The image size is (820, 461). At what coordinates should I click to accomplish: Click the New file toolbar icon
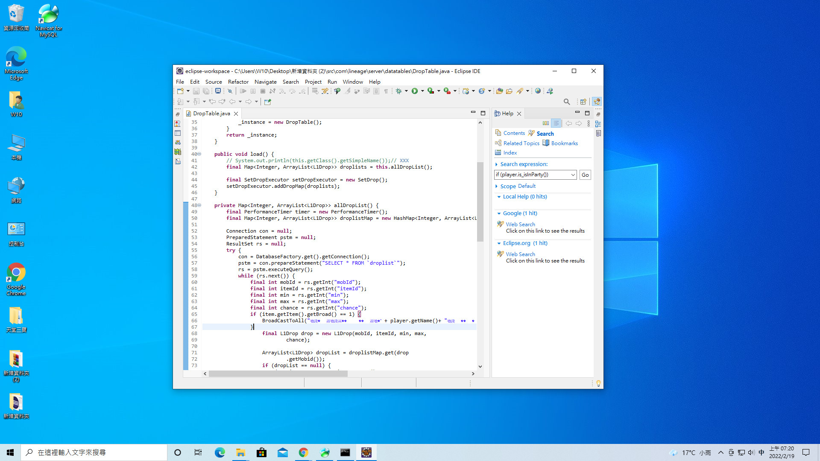click(180, 91)
